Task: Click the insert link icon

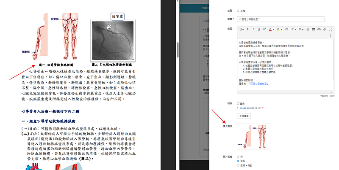Action: pyautogui.click(x=319, y=29)
